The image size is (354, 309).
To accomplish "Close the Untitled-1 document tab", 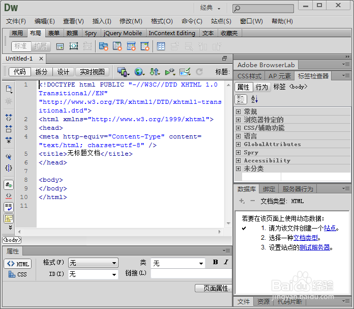I will click(x=41, y=59).
